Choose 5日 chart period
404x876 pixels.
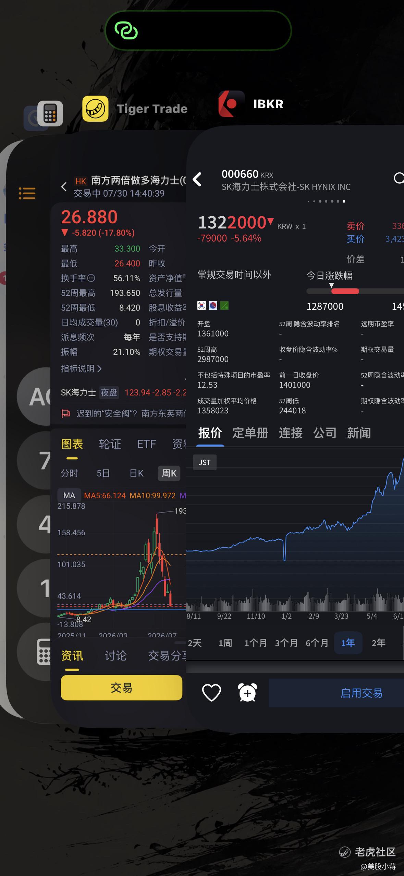point(103,473)
